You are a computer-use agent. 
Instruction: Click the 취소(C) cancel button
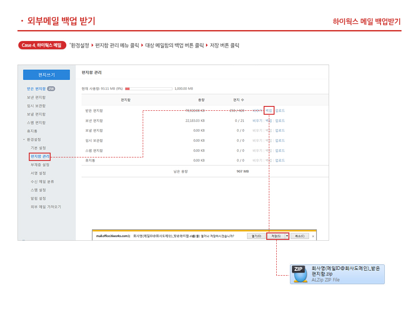(x=300, y=236)
